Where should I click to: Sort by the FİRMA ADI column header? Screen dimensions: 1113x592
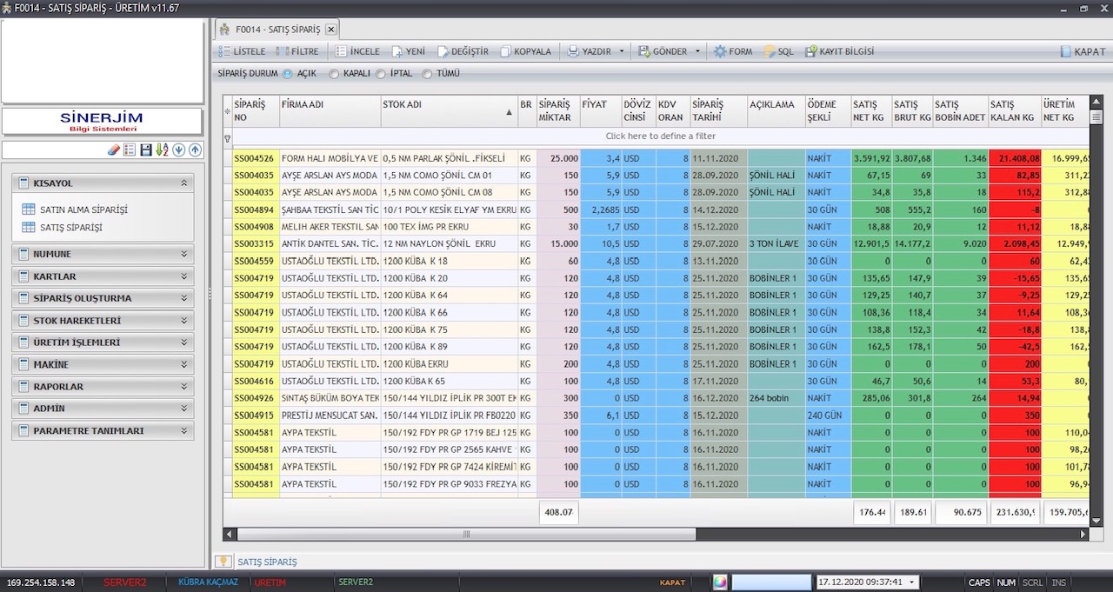(330, 111)
